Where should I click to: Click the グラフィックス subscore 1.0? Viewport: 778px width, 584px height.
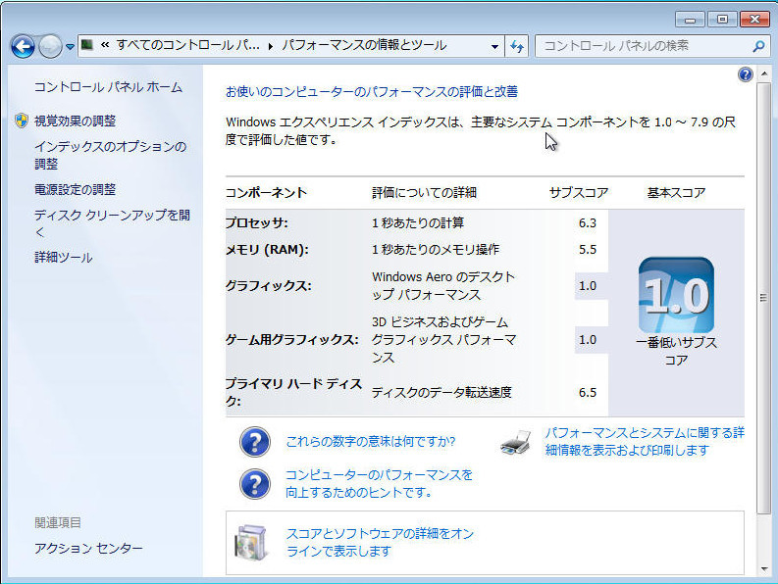coord(588,286)
